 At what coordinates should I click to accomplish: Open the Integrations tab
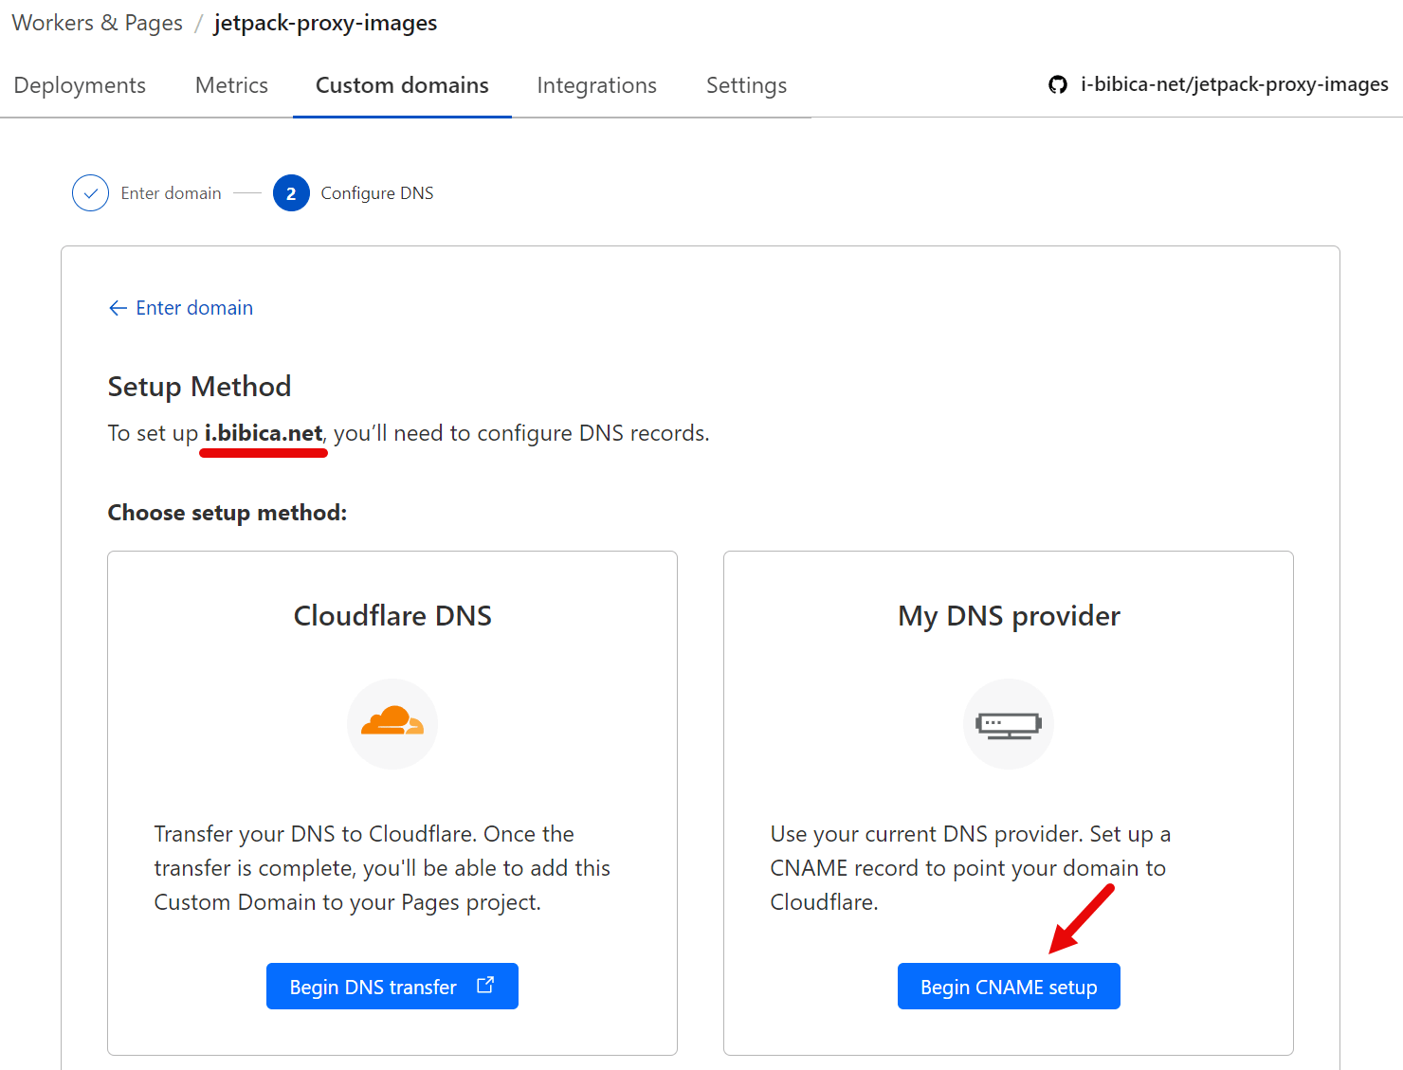click(596, 85)
